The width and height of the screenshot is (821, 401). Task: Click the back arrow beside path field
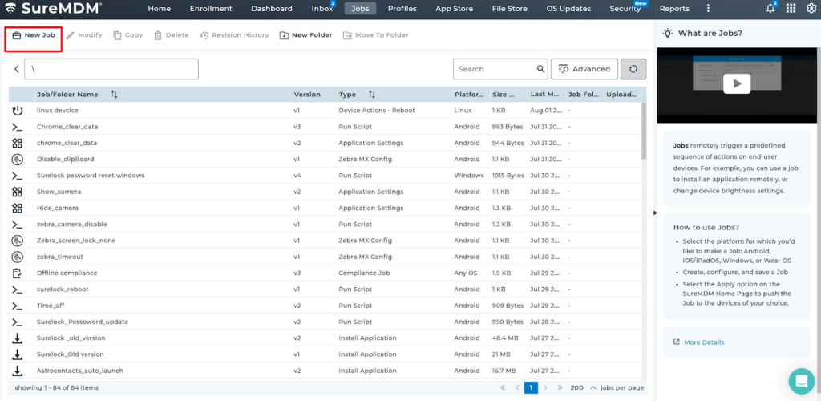[17, 69]
